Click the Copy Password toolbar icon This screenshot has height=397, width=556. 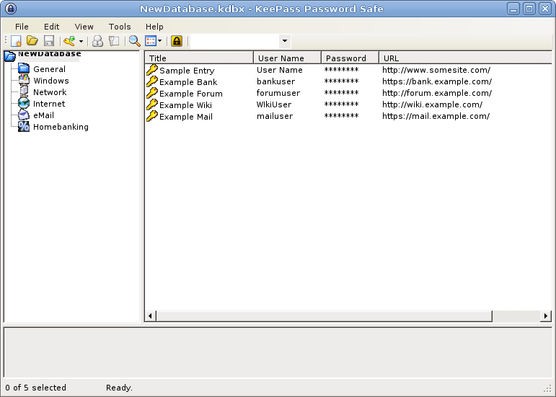tap(114, 41)
